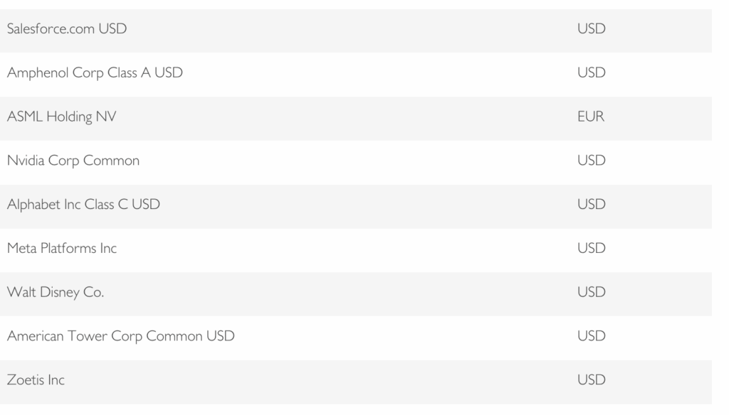This screenshot has height=415, width=729.
Task: Click Alphabet Inc Class C USD text
Action: pyautogui.click(x=83, y=205)
